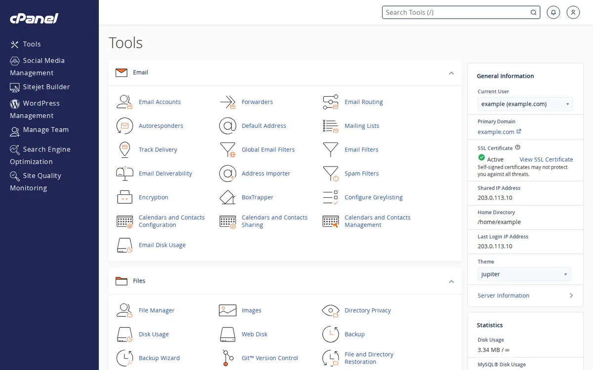Click the Track Delivery pin icon
The width and height of the screenshot is (593, 370).
point(125,149)
